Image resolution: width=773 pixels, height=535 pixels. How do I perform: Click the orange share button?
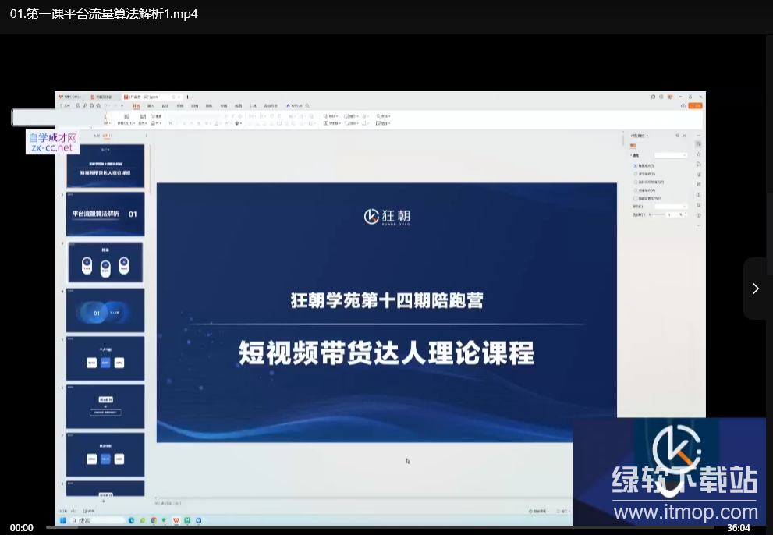point(697,105)
